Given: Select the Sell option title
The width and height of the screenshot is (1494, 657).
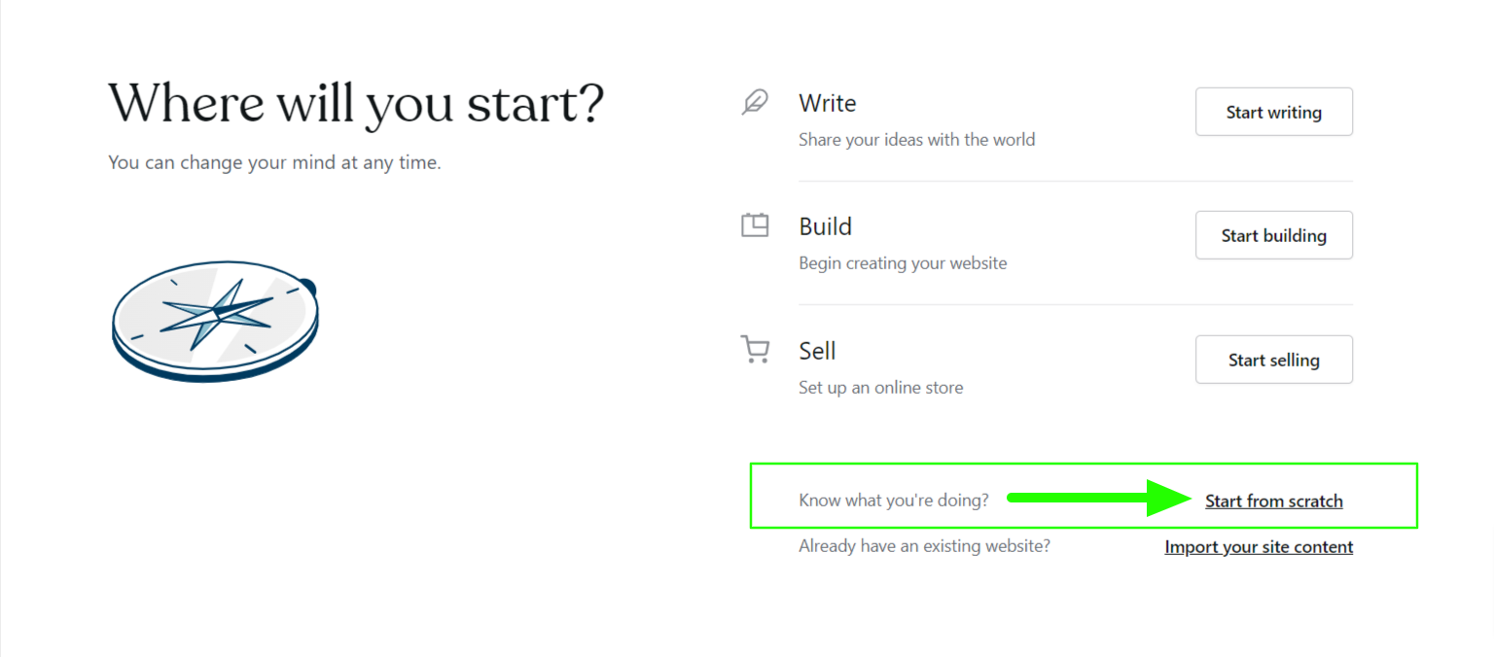Looking at the screenshot, I should 817,351.
